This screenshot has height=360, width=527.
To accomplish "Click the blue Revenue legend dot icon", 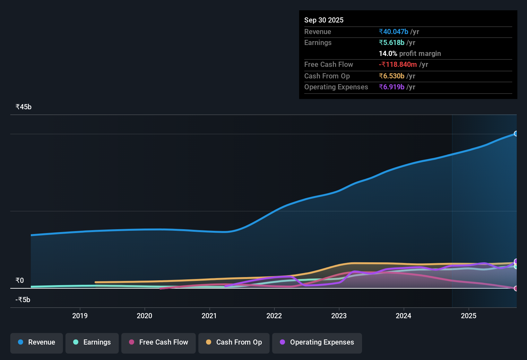I will (20, 342).
